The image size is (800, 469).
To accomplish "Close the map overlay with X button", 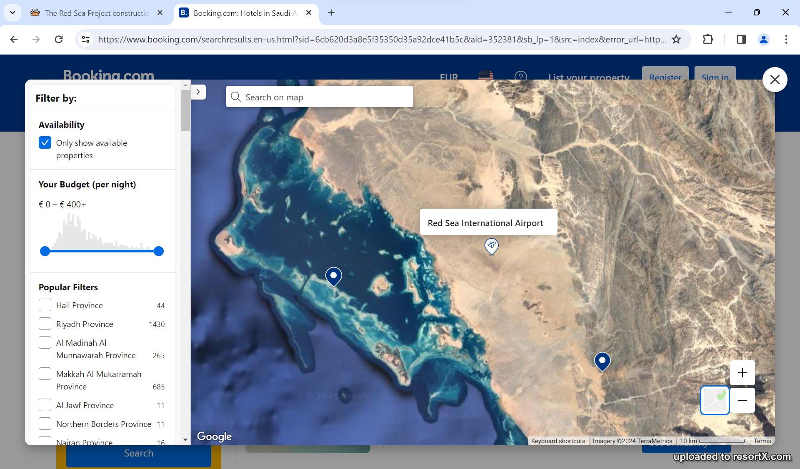I will coord(775,79).
